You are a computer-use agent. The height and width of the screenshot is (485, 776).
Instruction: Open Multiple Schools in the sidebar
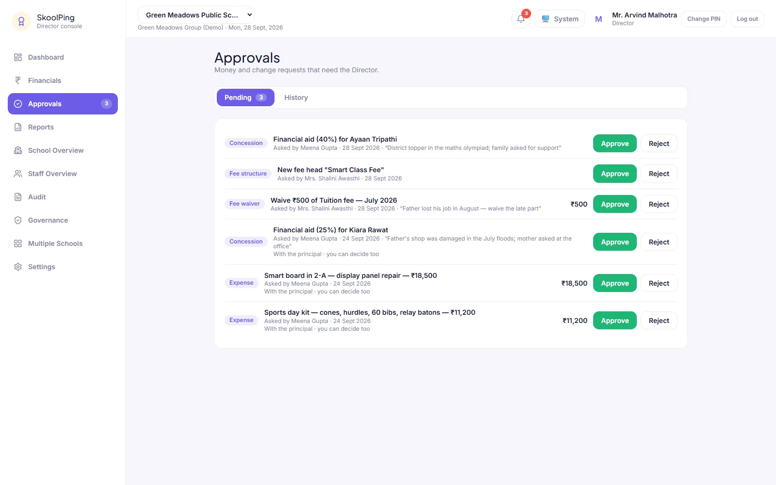(63, 243)
